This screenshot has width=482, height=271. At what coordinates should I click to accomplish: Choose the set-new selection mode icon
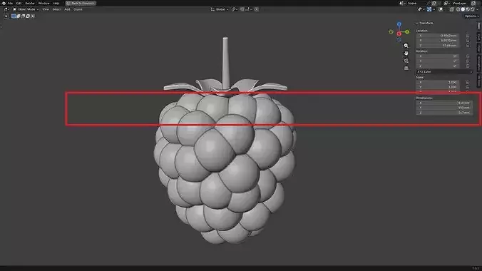14,16
